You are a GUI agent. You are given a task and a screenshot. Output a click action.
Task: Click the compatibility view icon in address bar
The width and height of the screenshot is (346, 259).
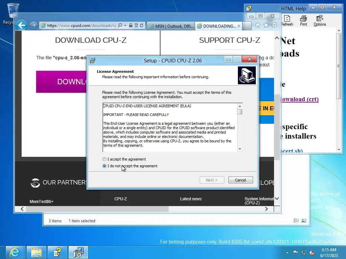(x=136, y=26)
